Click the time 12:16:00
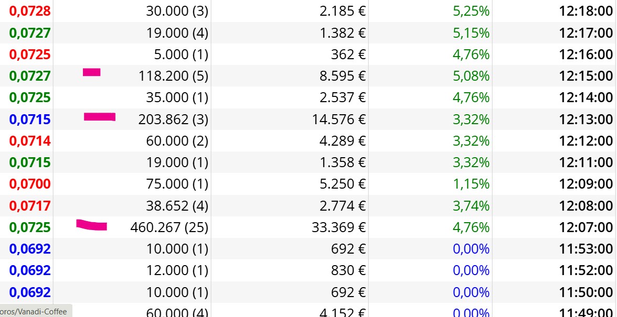This screenshot has height=317, width=617. click(586, 54)
